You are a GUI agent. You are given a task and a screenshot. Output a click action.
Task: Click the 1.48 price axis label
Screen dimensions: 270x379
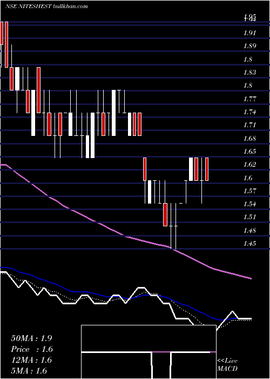(x=249, y=231)
